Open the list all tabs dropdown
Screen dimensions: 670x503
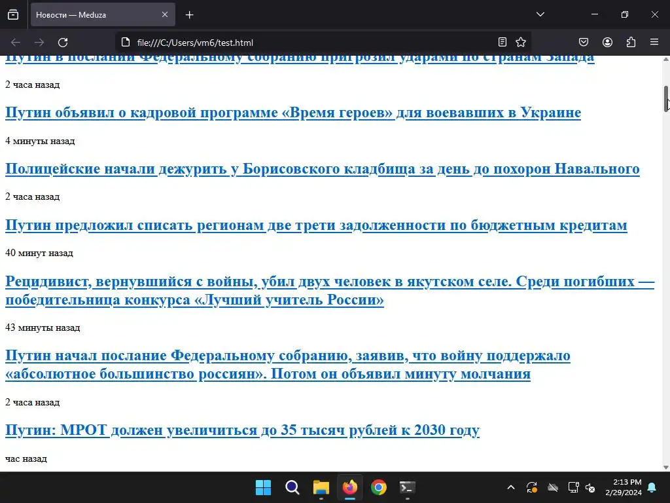pos(540,14)
